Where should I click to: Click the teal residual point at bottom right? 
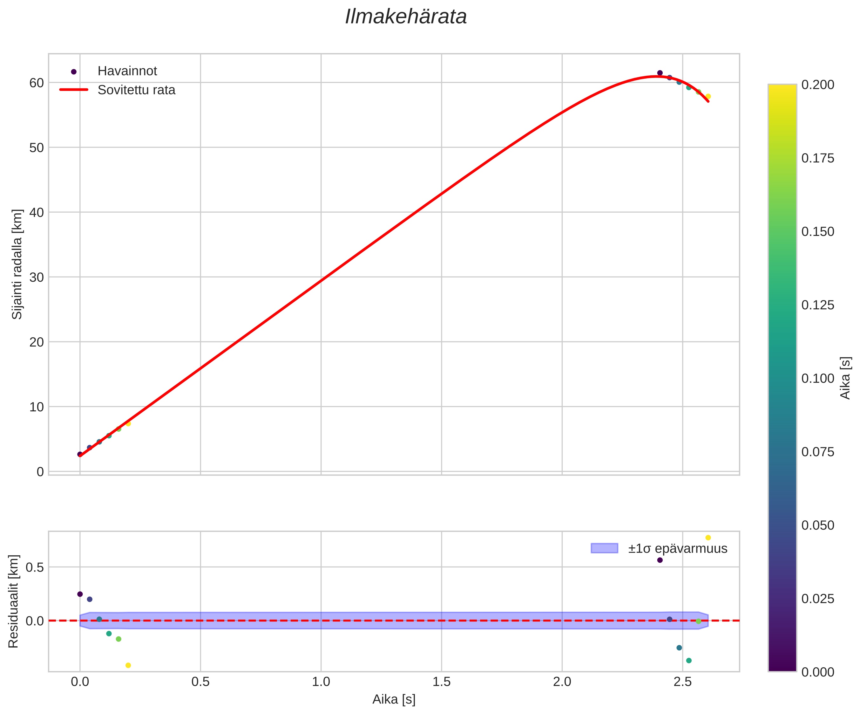[x=689, y=660]
